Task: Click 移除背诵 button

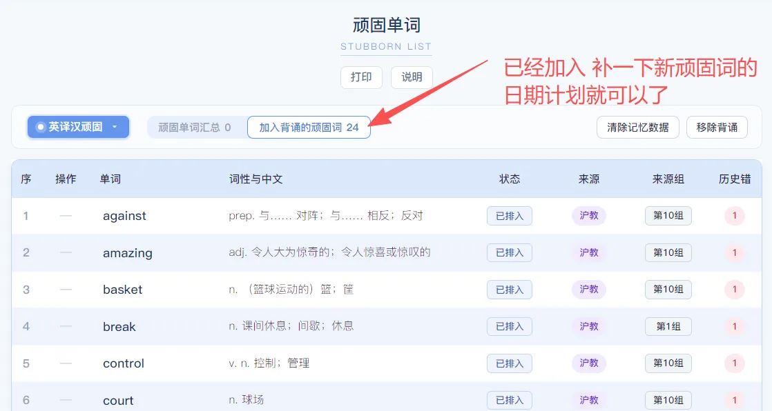Action: pyautogui.click(x=717, y=128)
